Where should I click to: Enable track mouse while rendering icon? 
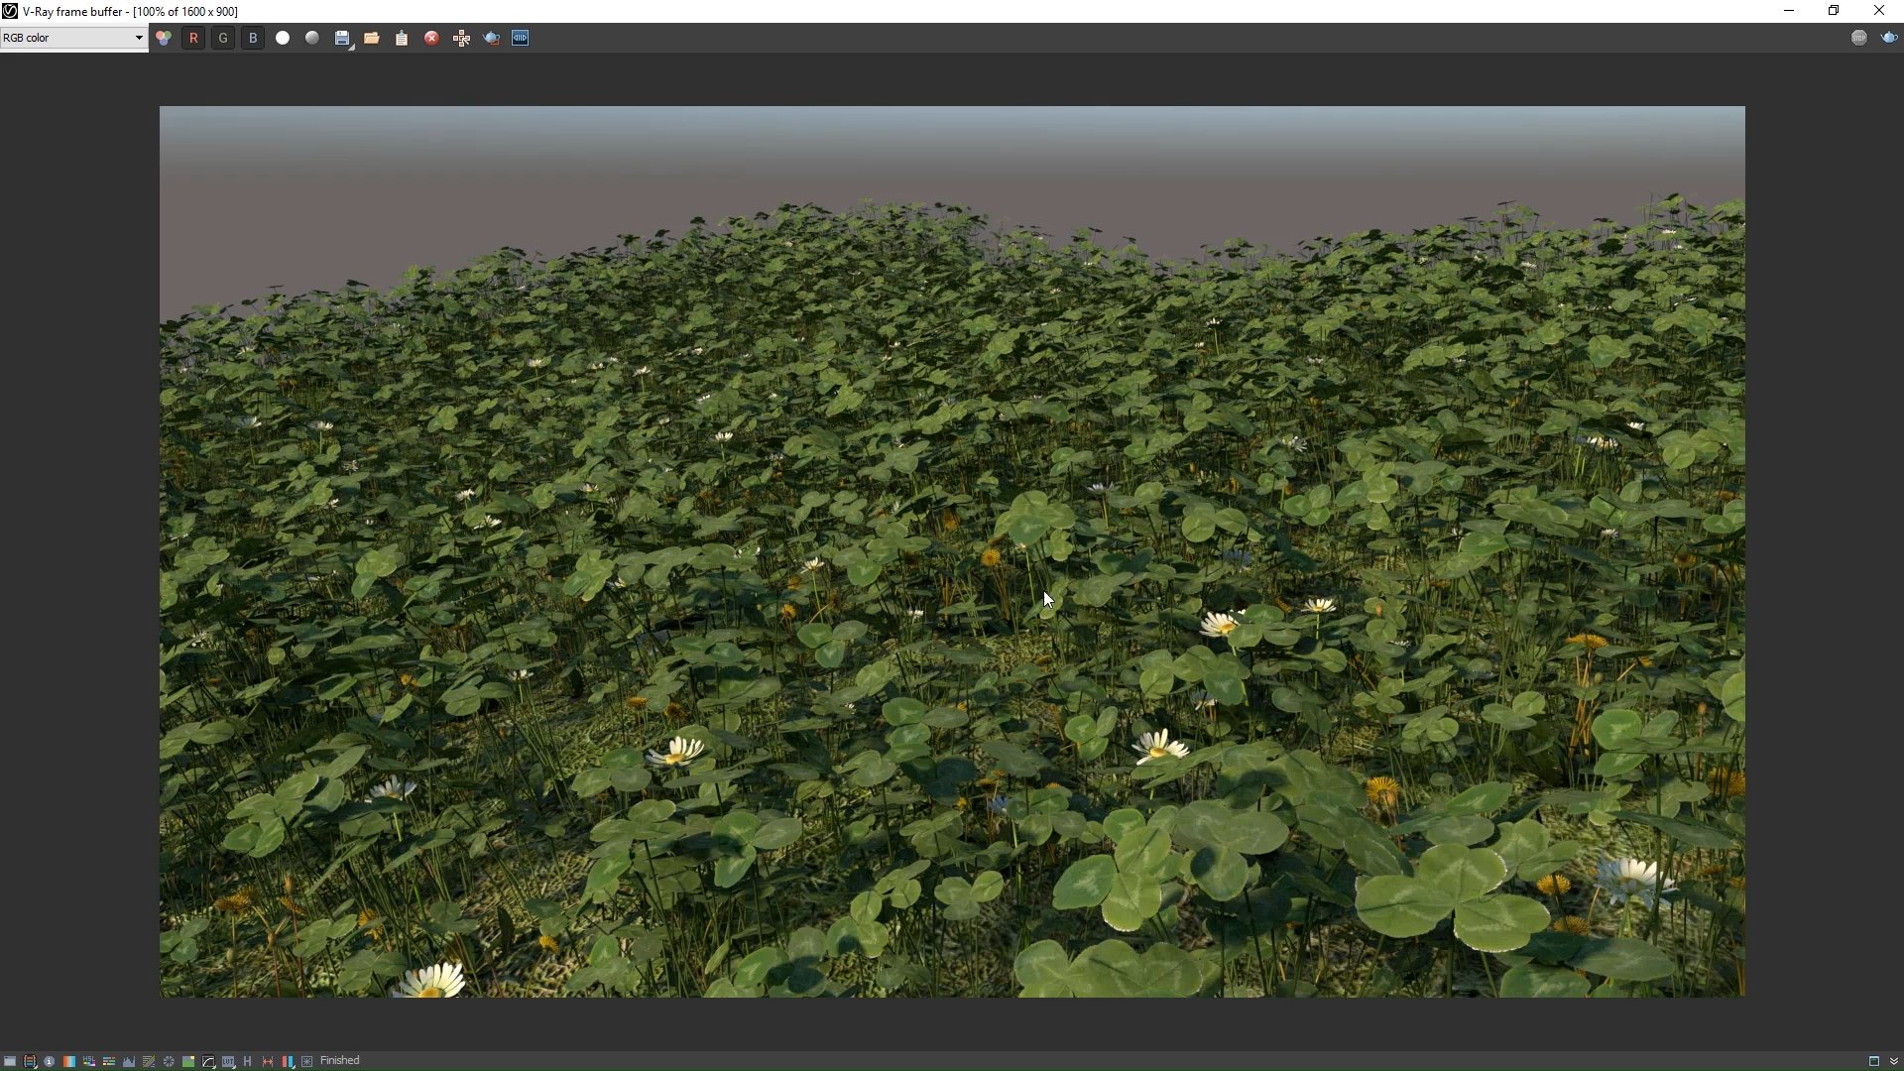click(x=461, y=38)
